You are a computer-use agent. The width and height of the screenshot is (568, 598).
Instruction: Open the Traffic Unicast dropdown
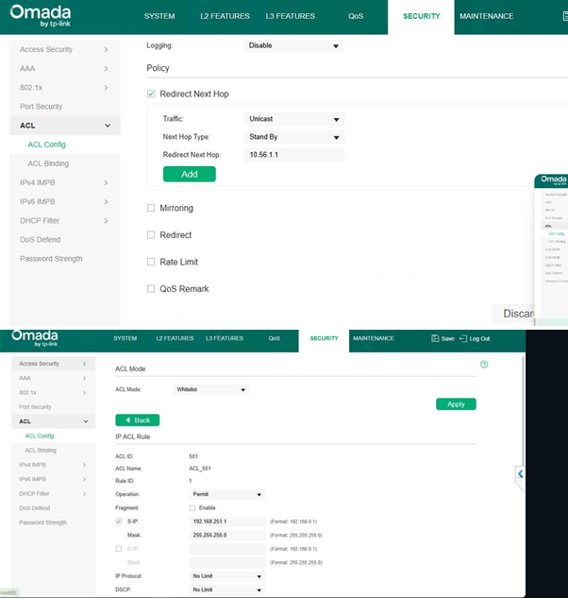coord(294,119)
